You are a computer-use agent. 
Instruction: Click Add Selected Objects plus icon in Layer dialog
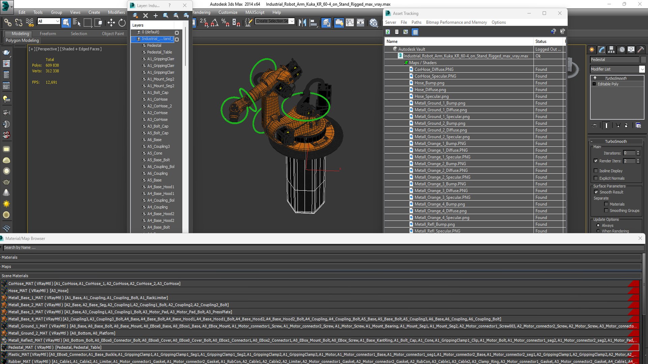(156, 16)
